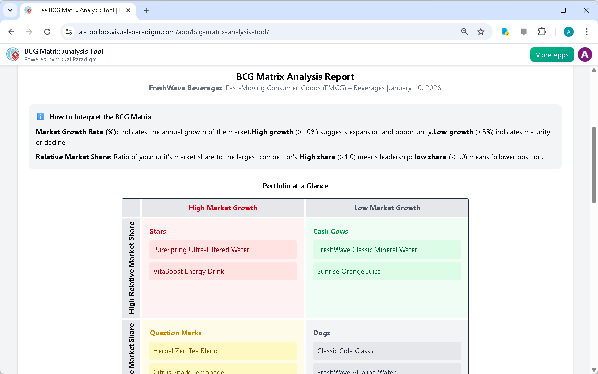Click the info icon beside interpretation heading

pyautogui.click(x=40, y=116)
